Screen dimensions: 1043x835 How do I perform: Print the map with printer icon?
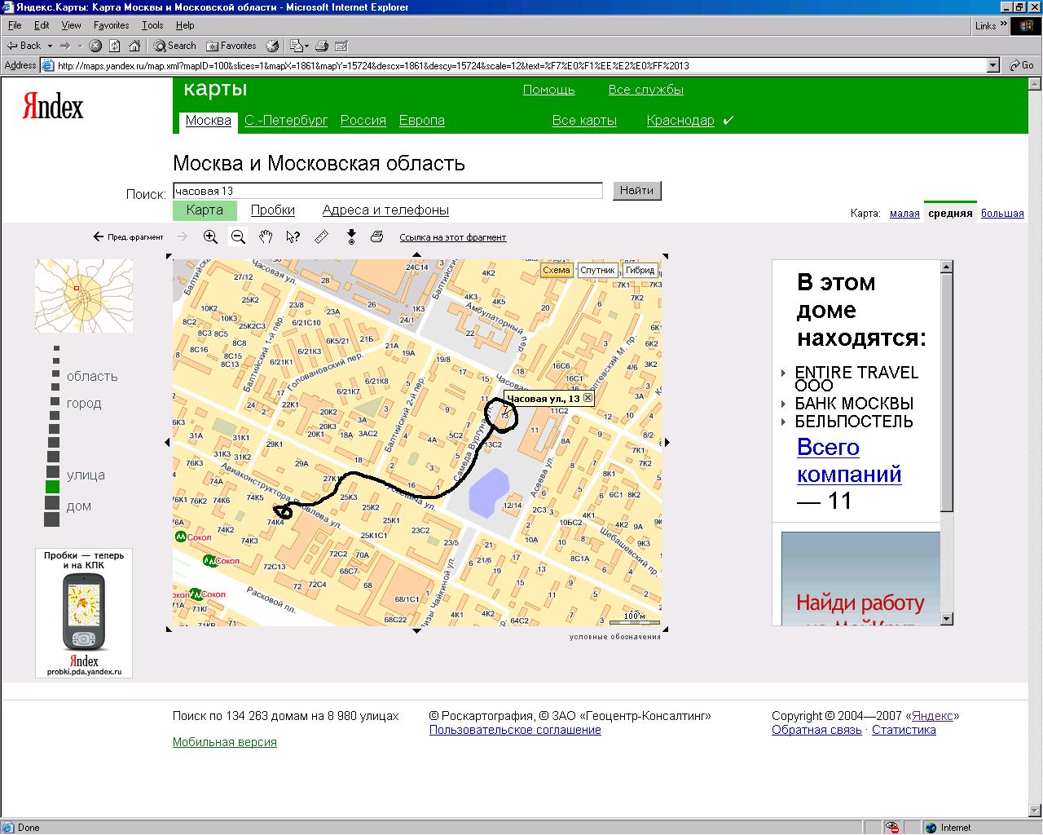(x=376, y=237)
